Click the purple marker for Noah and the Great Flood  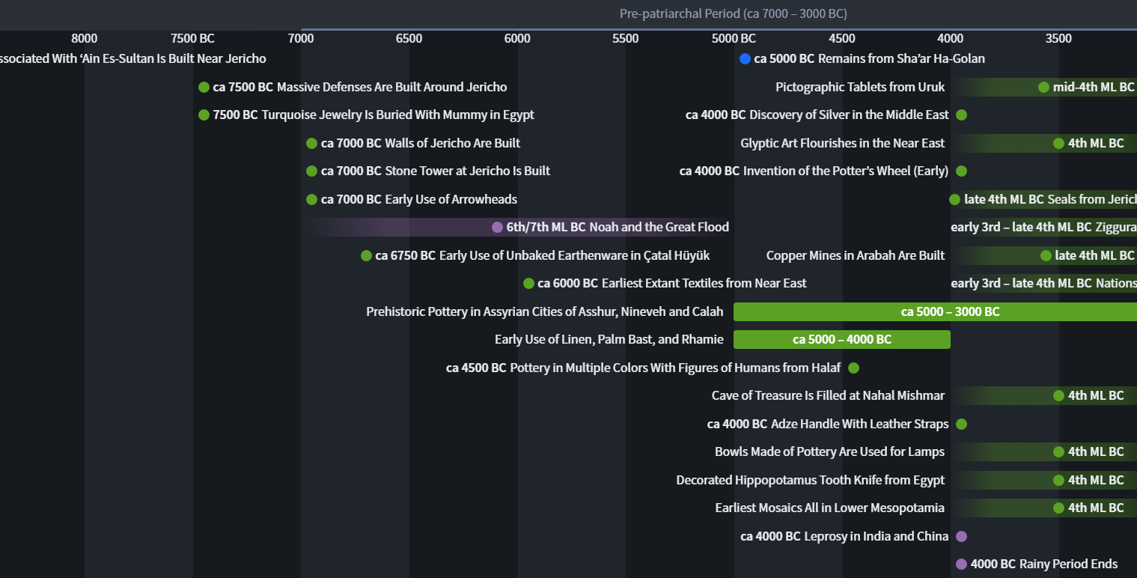click(497, 227)
